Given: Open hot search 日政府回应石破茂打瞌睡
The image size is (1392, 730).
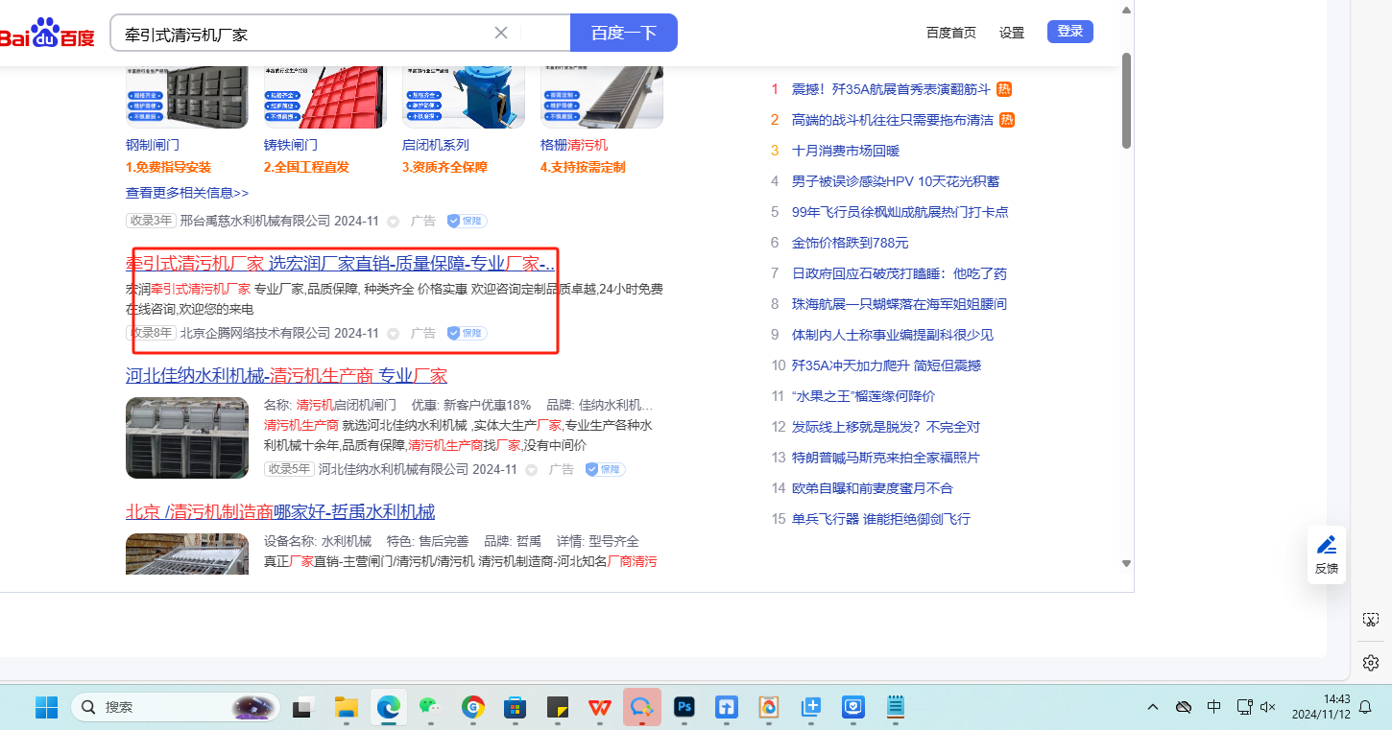Looking at the screenshot, I should pos(899,273).
